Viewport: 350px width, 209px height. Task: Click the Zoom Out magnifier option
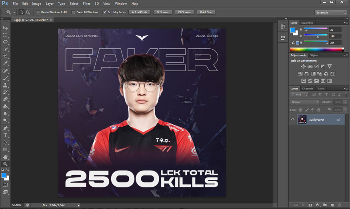28,12
